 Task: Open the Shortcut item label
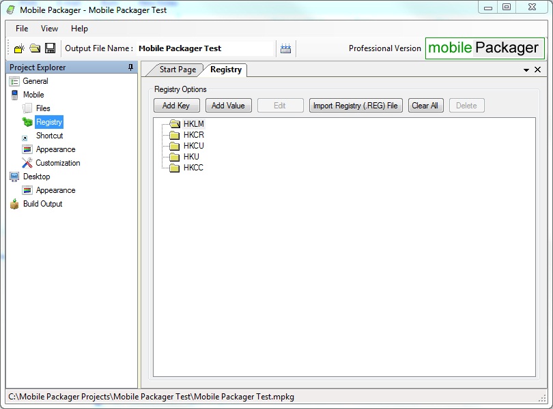[49, 136]
